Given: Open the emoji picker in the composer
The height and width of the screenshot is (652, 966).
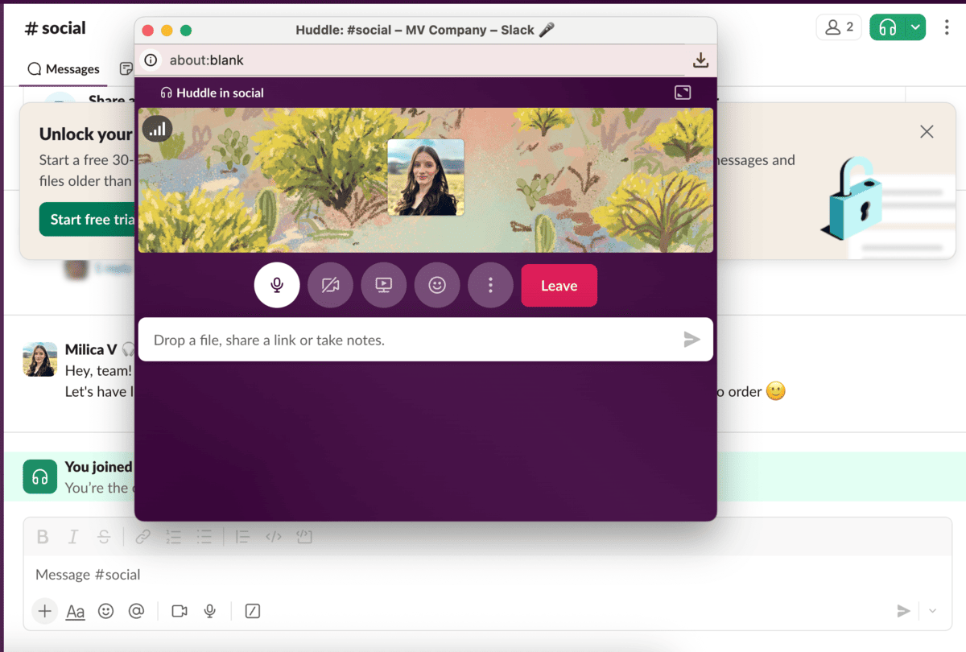Looking at the screenshot, I should [106, 612].
